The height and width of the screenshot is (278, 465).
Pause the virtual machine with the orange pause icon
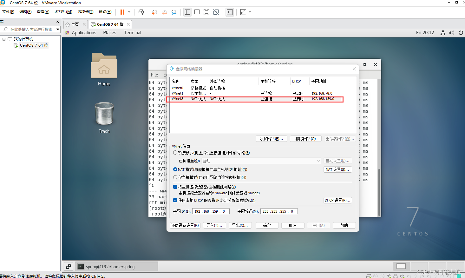pyautogui.click(x=122, y=12)
